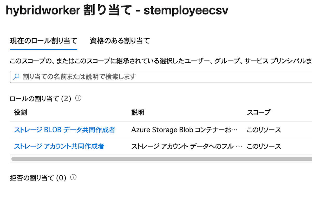Click このリソース scope of the account role
The width and height of the screenshot is (312, 216).
click(x=263, y=146)
